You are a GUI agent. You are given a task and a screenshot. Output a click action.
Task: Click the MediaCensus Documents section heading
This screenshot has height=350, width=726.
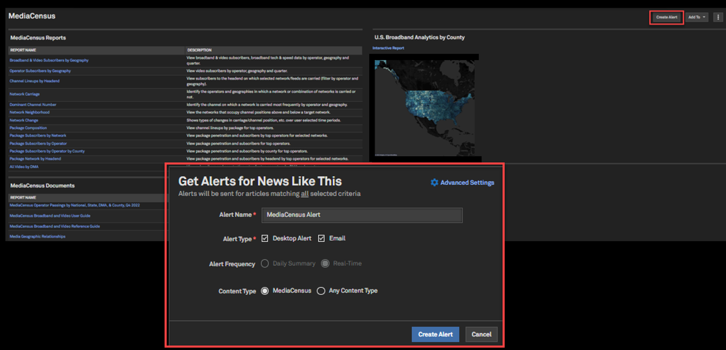[42, 186]
